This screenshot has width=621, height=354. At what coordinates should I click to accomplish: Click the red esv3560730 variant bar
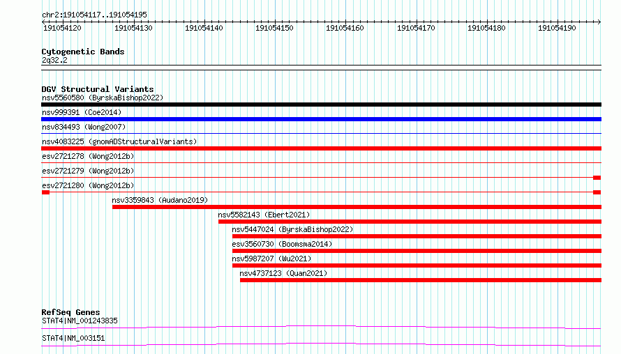(417, 251)
